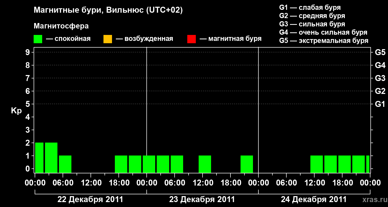Click the 'G4' label on the right axis
Image resolution: width=388 pixels, height=207 pixels.
pos(380,65)
